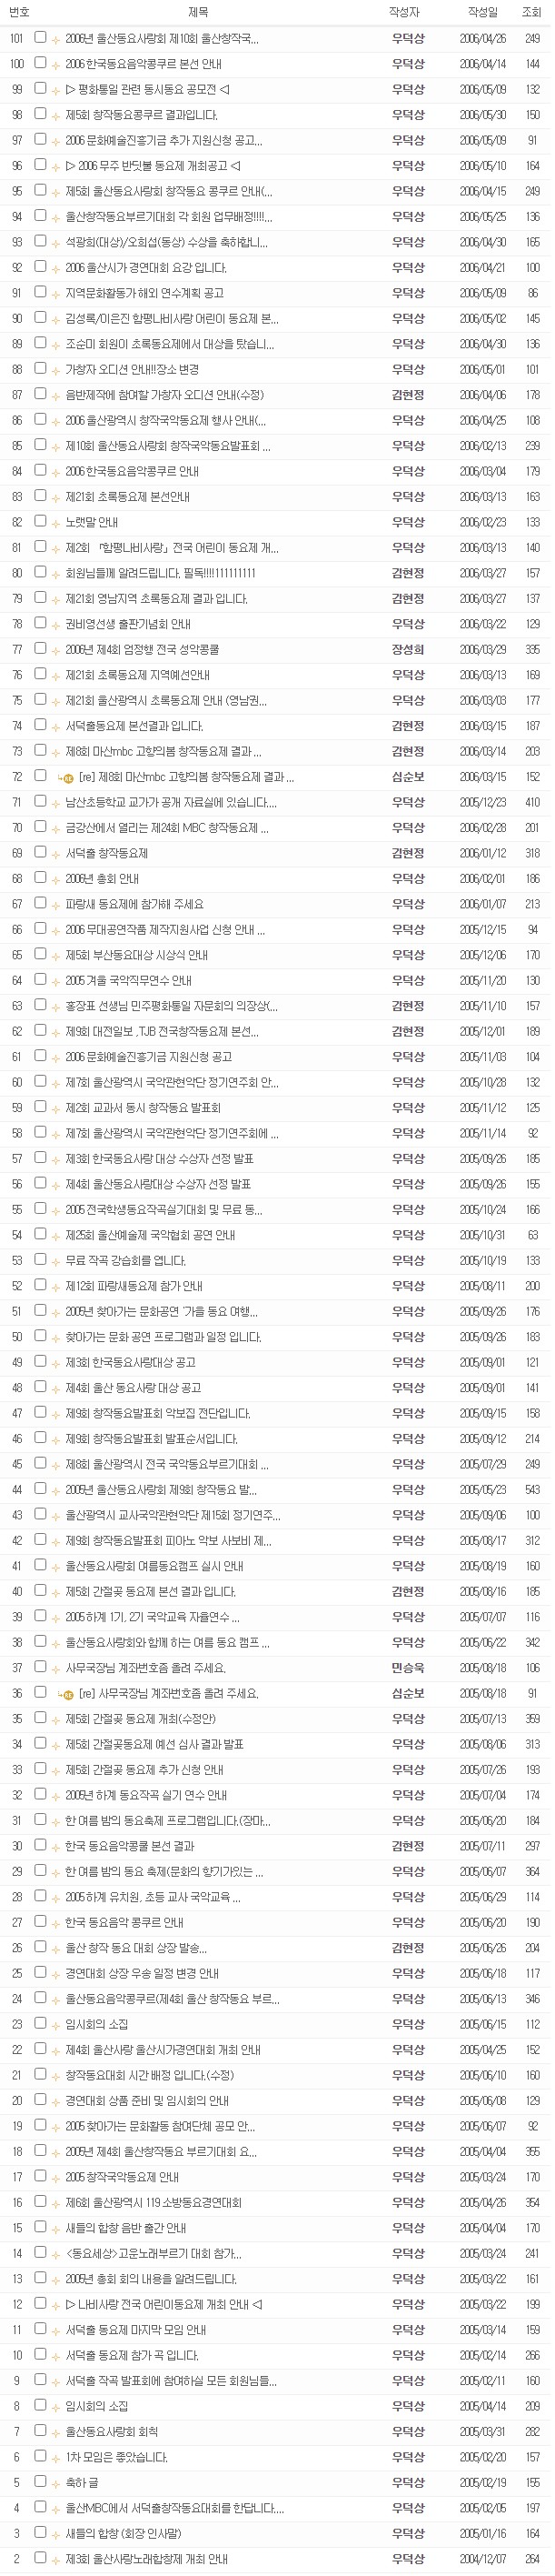The width and height of the screenshot is (555, 2576).
Task: Tick the checkbox for post number 100
Action: click(40, 63)
